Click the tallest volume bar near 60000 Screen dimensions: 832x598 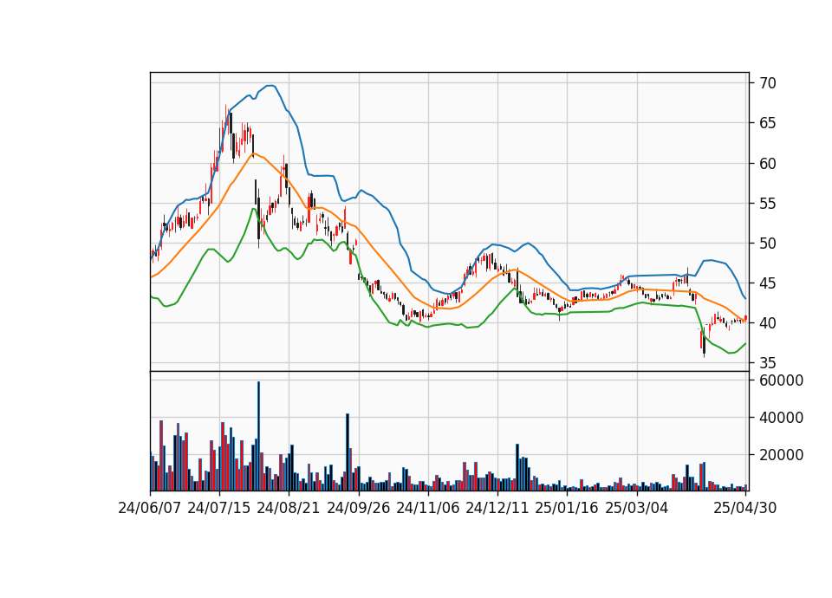(258, 436)
